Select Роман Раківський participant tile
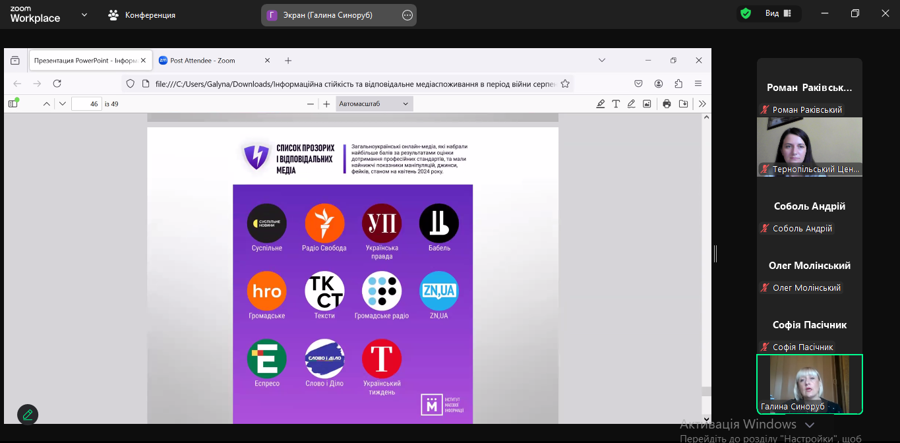 tap(810, 87)
